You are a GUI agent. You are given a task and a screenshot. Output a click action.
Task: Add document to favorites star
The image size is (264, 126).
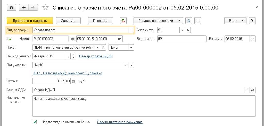point(45,7)
